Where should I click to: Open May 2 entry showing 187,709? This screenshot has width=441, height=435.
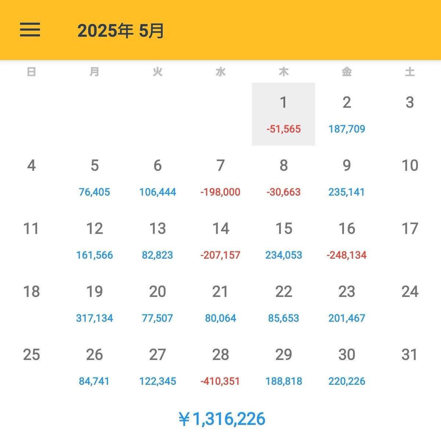pos(347,114)
